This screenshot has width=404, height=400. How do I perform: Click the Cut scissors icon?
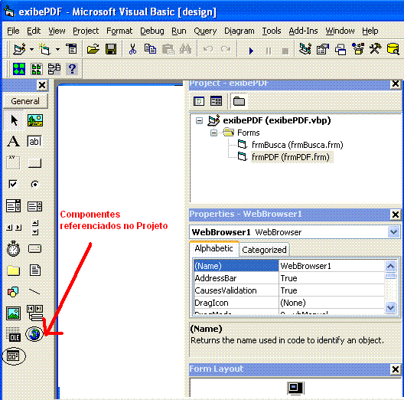[x=132, y=49]
